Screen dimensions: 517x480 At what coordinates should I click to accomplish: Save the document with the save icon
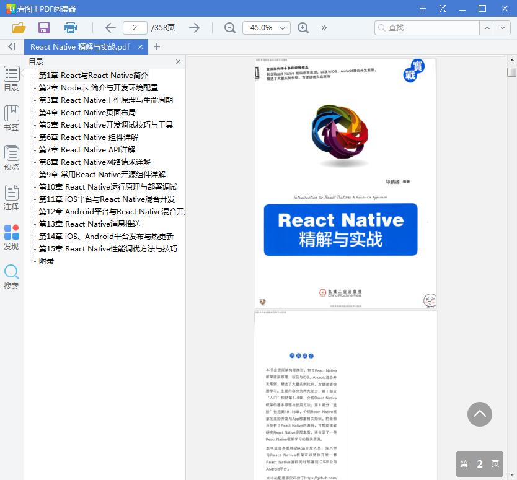43,28
